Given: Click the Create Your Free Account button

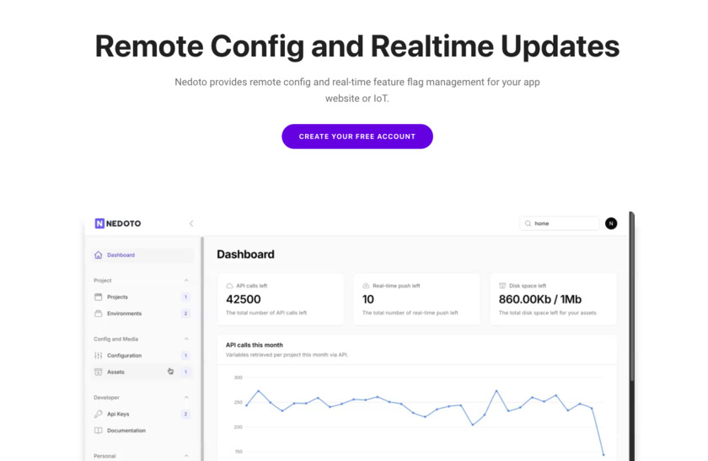Looking at the screenshot, I should 357,137.
